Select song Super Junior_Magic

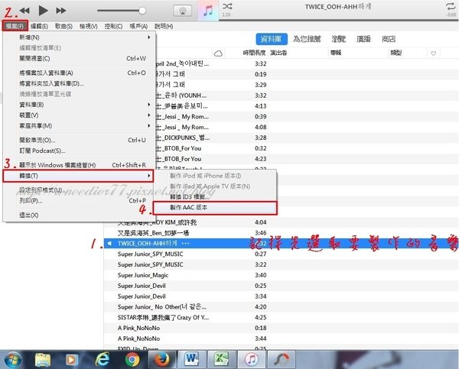point(281,275)
